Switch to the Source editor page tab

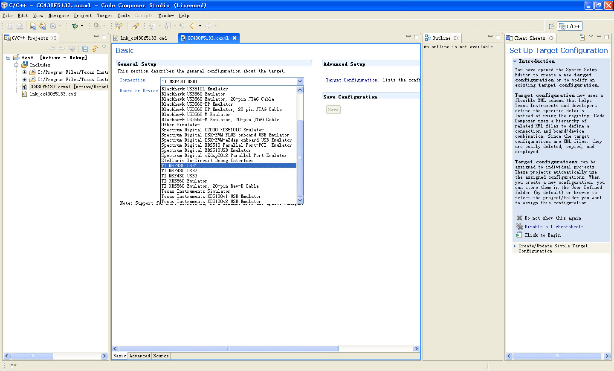pyautogui.click(x=161, y=356)
